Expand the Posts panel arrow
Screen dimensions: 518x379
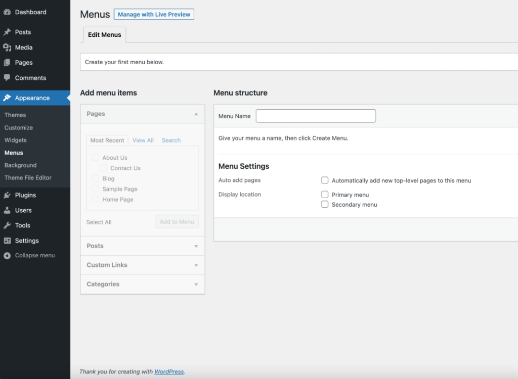coord(196,246)
